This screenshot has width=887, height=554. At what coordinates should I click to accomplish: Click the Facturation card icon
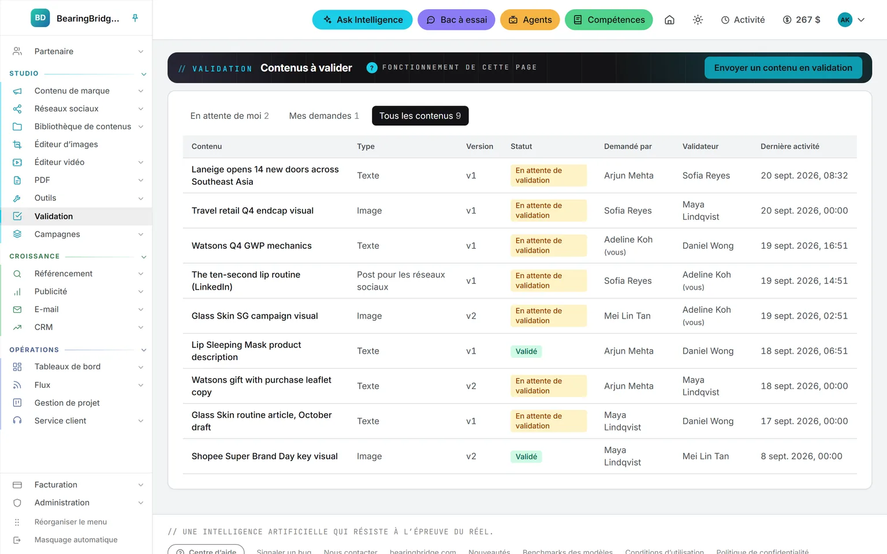click(17, 485)
